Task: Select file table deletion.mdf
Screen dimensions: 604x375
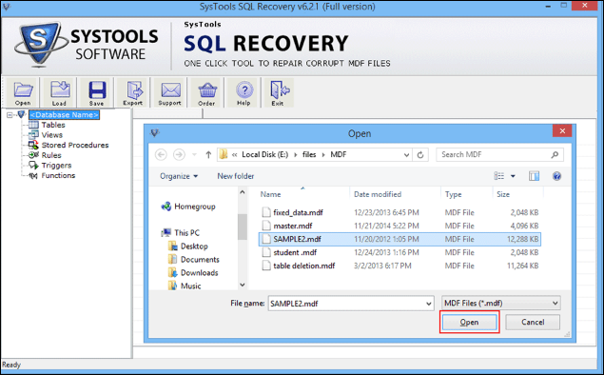Action: (x=399, y=266)
